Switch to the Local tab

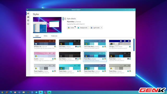(x=37, y=36)
